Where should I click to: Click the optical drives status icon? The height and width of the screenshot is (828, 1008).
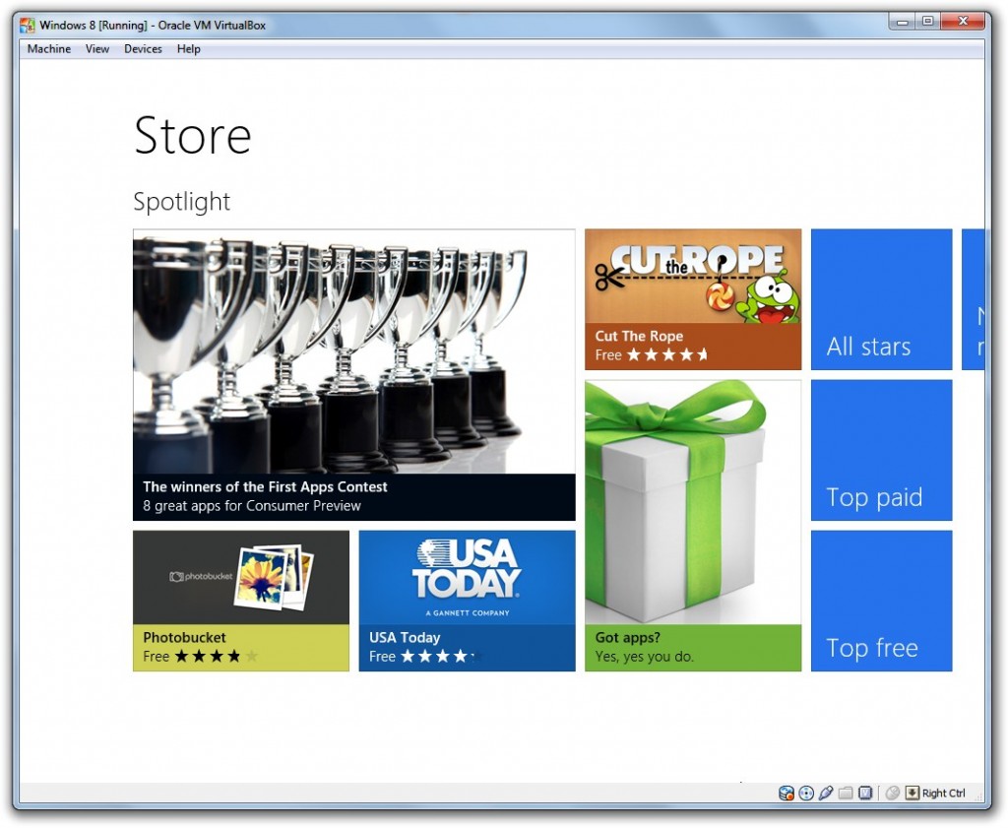tap(806, 793)
